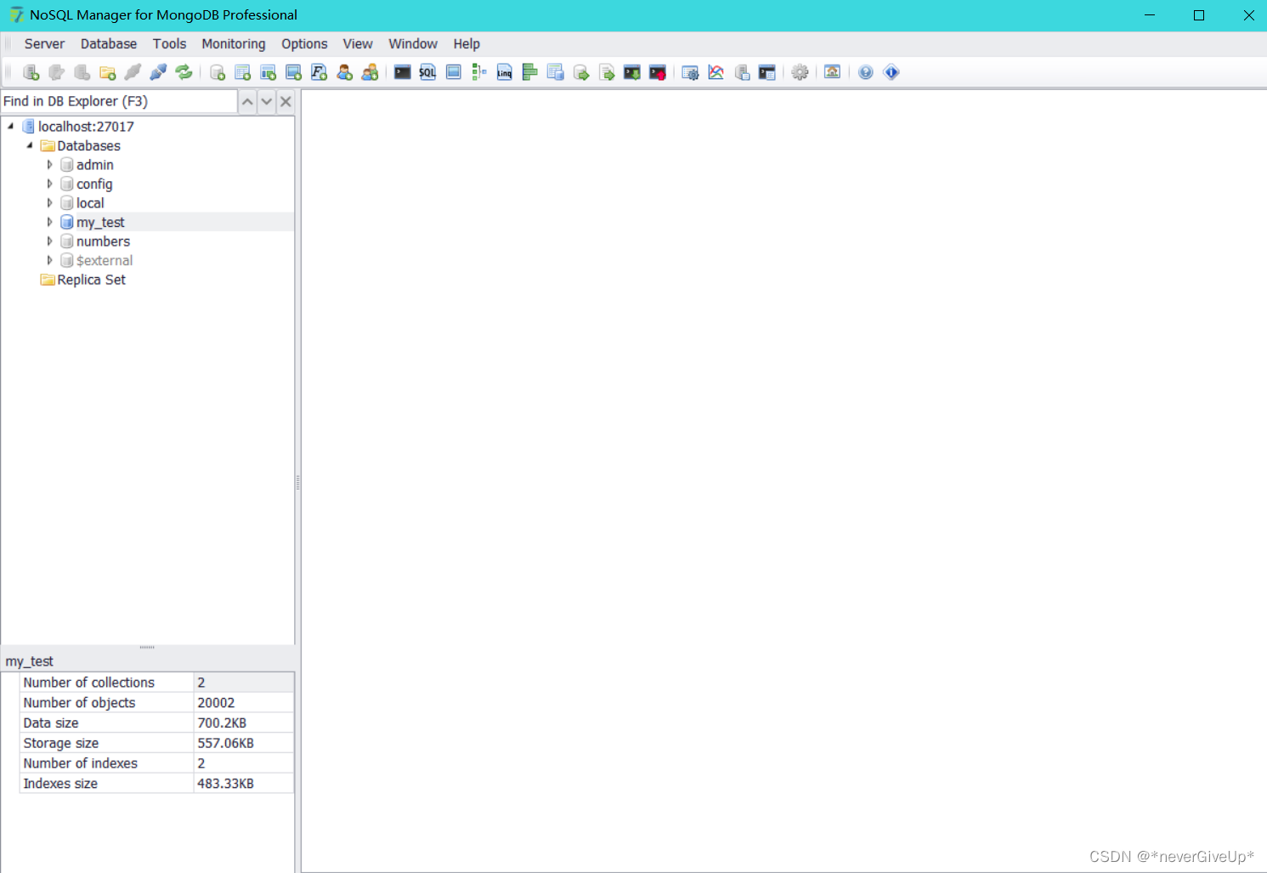Focus the Find in DB Explorer field
1267x873 pixels.
[x=119, y=101]
